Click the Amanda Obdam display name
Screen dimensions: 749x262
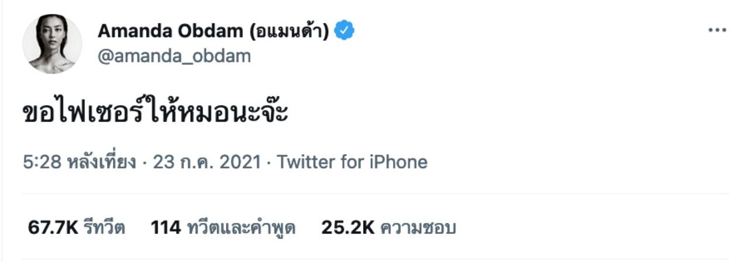click(170, 31)
